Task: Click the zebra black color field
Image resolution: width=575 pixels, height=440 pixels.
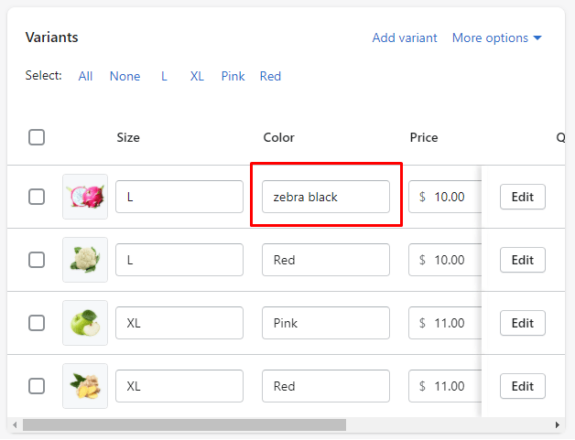Action: pyautogui.click(x=325, y=197)
